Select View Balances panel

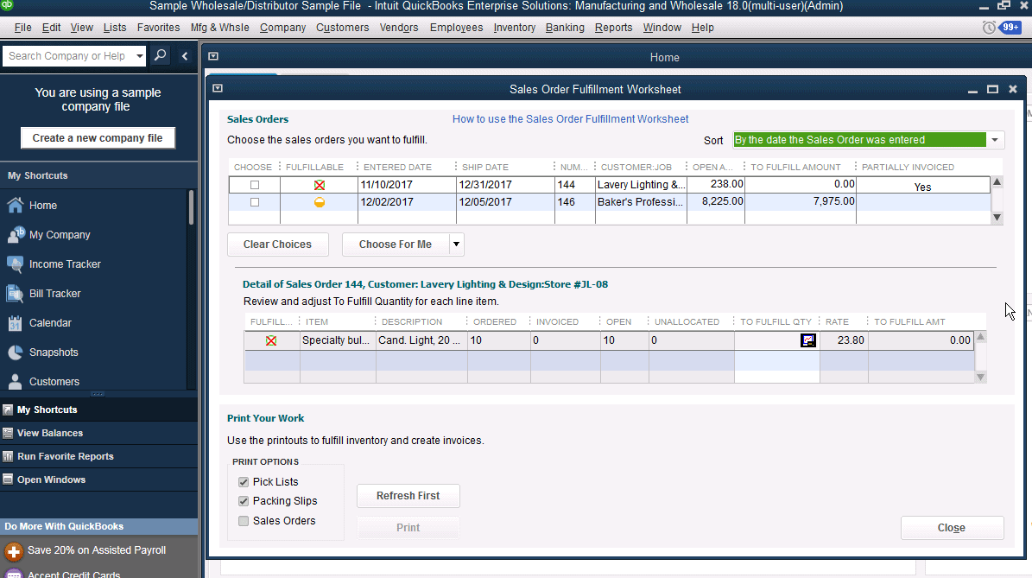pos(98,433)
